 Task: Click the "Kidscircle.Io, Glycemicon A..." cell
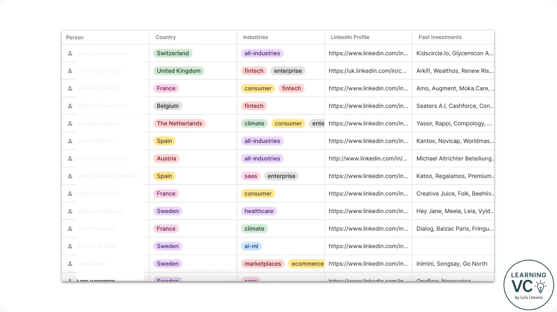[453, 53]
